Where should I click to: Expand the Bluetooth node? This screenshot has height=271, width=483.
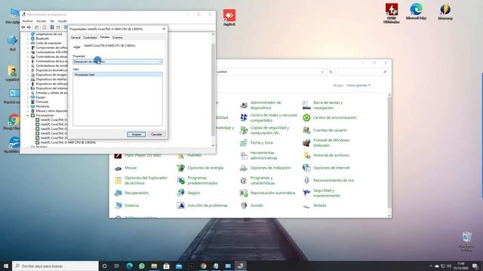pos(28,38)
